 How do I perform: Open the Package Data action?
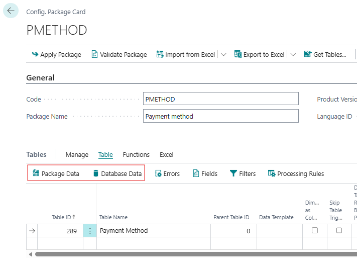point(56,173)
